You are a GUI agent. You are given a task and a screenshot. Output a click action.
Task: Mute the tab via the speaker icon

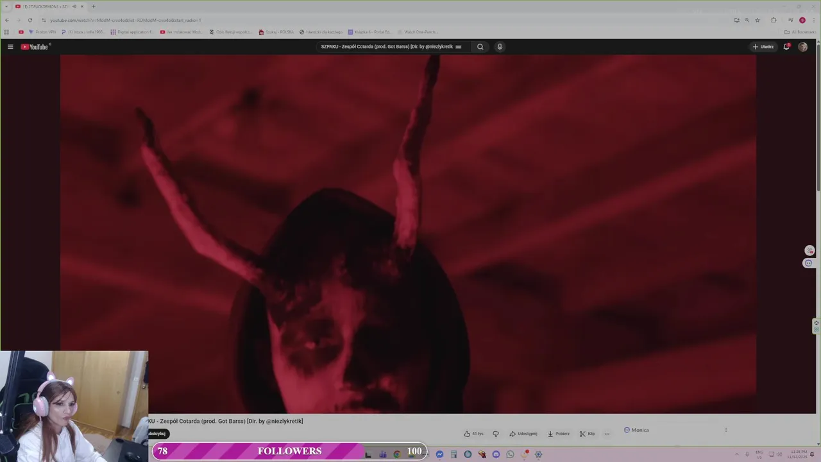point(74,6)
